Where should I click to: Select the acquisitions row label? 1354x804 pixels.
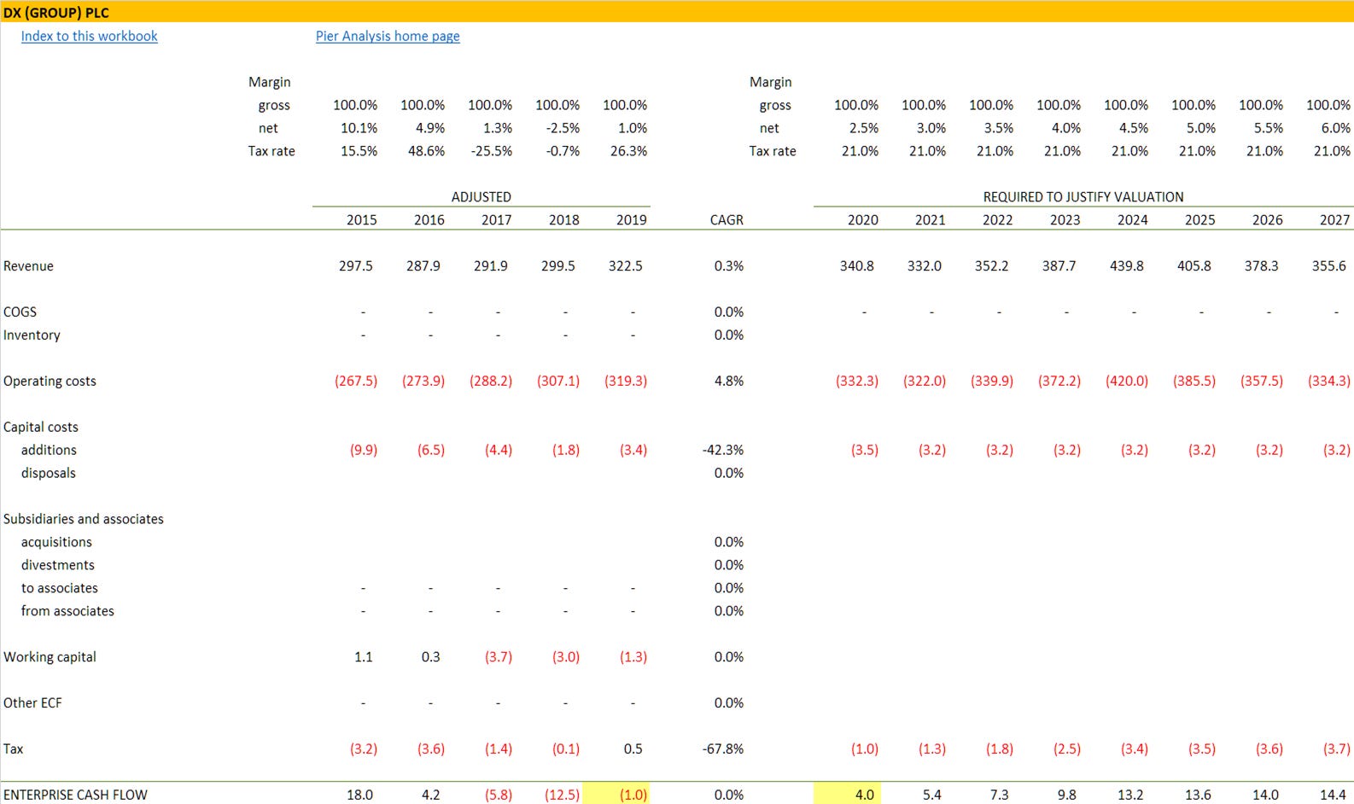56,542
